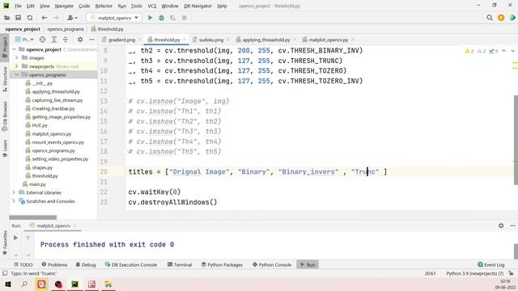Open the Problems tool window
Screen dimensions: 518x291
[x=54, y=264]
